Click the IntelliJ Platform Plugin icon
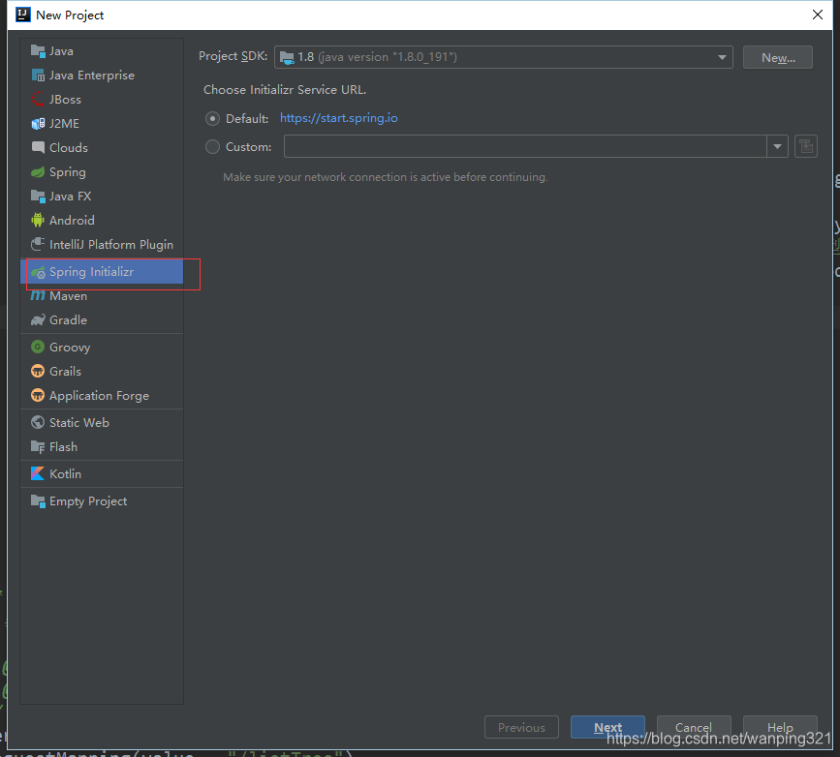The height and width of the screenshot is (757, 840). click(38, 245)
